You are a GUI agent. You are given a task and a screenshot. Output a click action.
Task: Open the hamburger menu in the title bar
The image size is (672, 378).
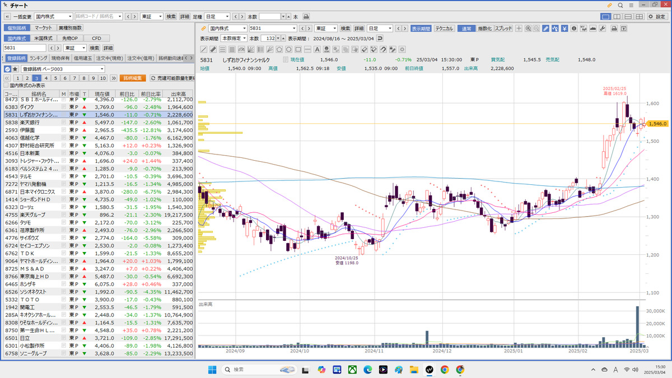pos(631,5)
